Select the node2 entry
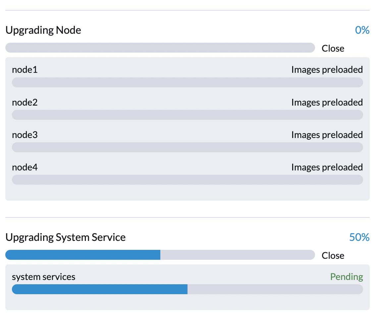 click(x=25, y=103)
